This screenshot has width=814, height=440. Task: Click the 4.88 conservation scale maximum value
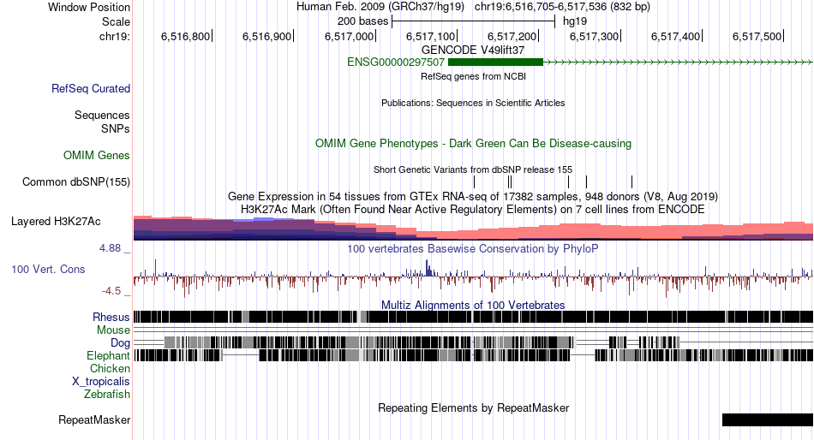110,248
